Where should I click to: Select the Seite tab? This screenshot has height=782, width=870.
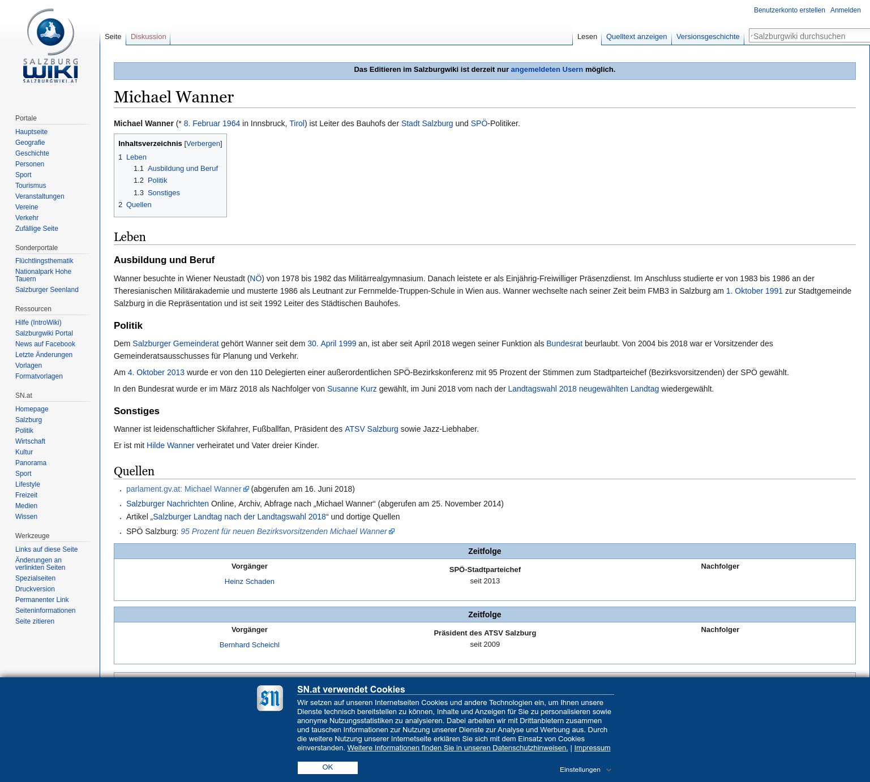(113, 37)
